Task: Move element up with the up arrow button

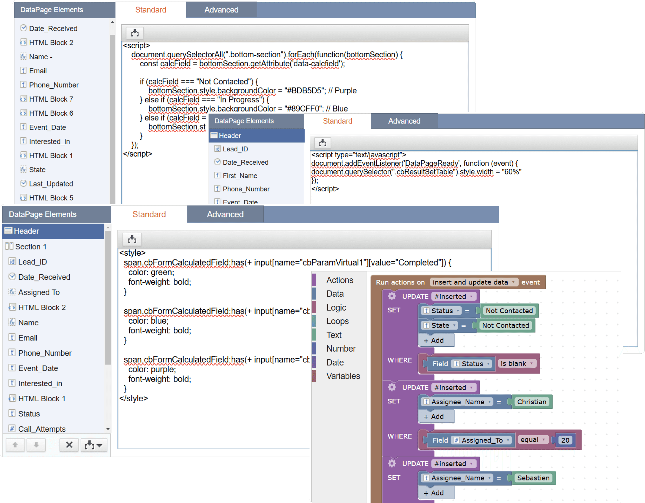Action: tap(15, 445)
